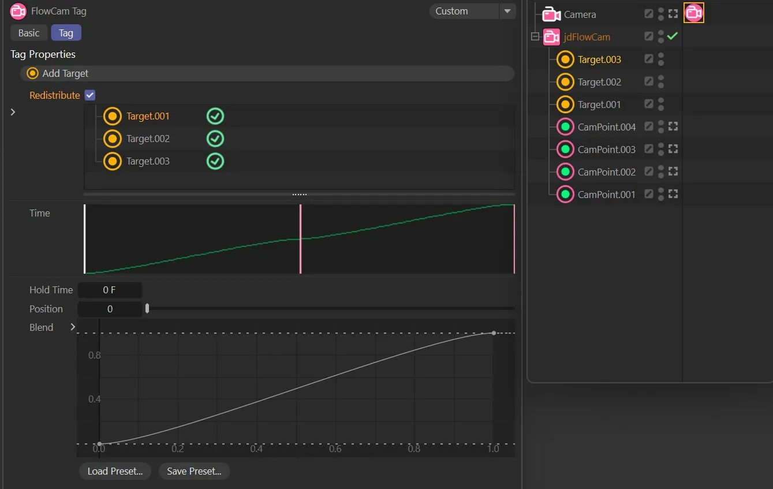Click the Save Preset button
The width and height of the screenshot is (773, 489).
[x=194, y=471]
